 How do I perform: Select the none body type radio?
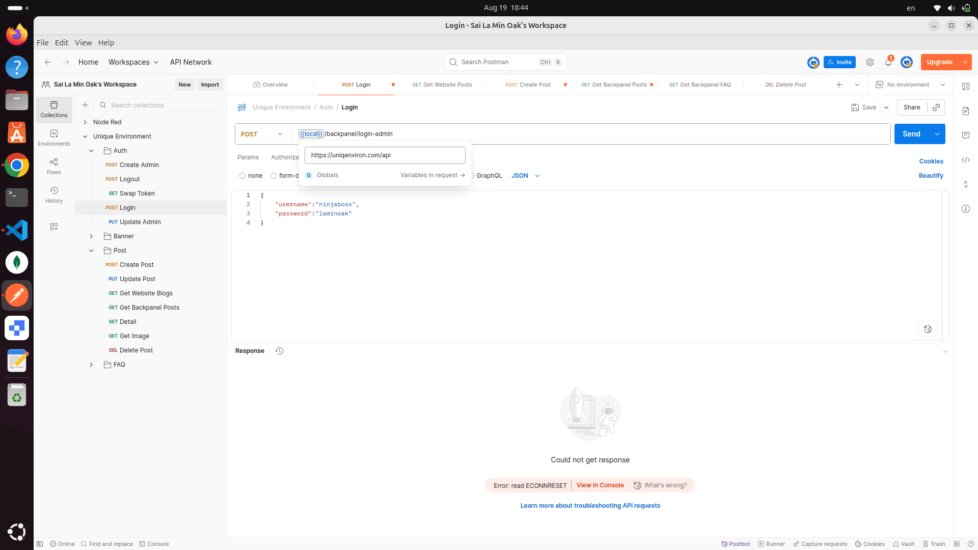click(242, 176)
